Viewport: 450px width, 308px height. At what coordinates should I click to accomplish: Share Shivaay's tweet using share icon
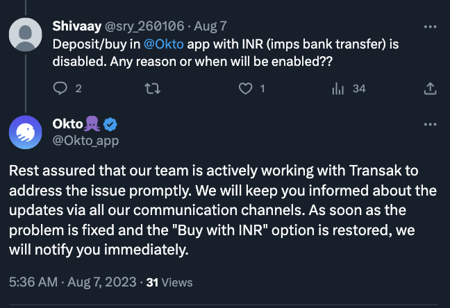click(x=430, y=88)
